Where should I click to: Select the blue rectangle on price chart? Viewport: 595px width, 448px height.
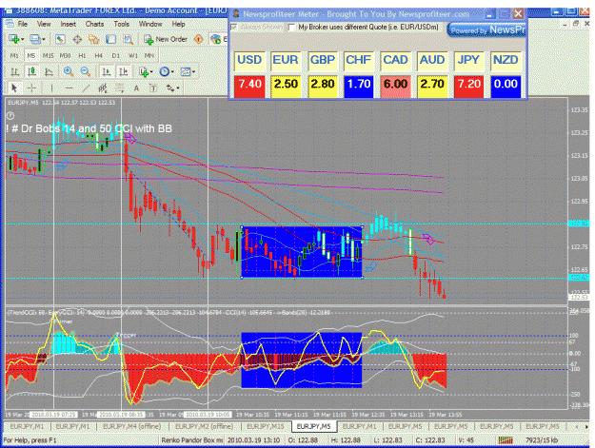pyautogui.click(x=302, y=252)
